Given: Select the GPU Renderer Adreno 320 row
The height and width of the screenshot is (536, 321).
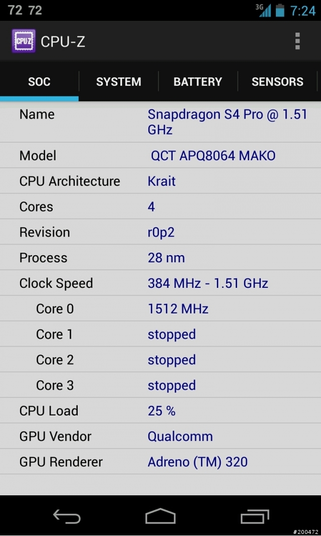Looking at the screenshot, I should pos(160,462).
